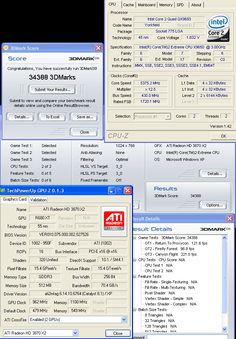Click Submit Your Results button

53,90
